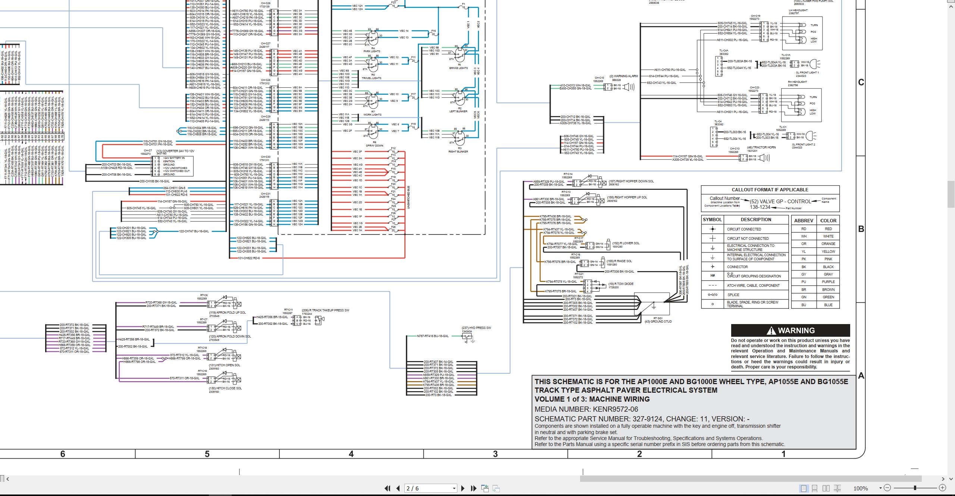Click the (237) HYD PRESS SW label
Screen dimensions: 955x496
(x=476, y=328)
